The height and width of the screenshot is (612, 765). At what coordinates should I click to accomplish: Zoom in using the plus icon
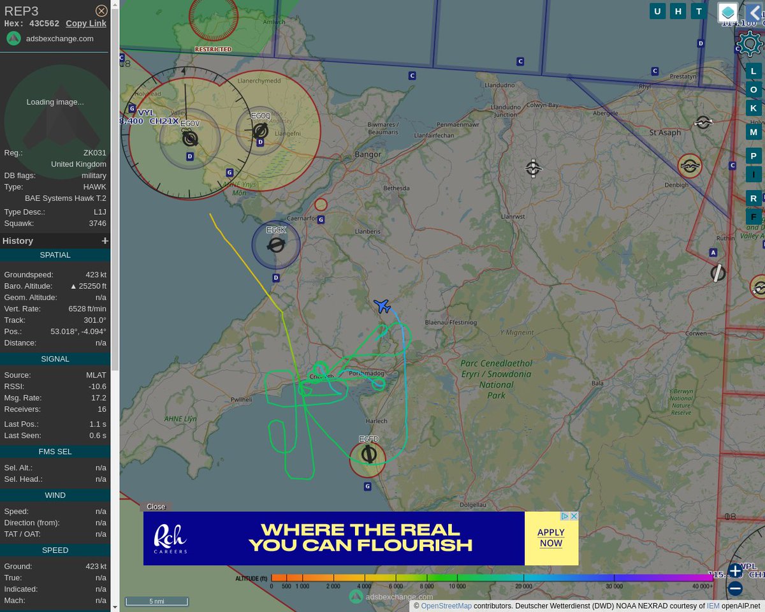[734, 571]
